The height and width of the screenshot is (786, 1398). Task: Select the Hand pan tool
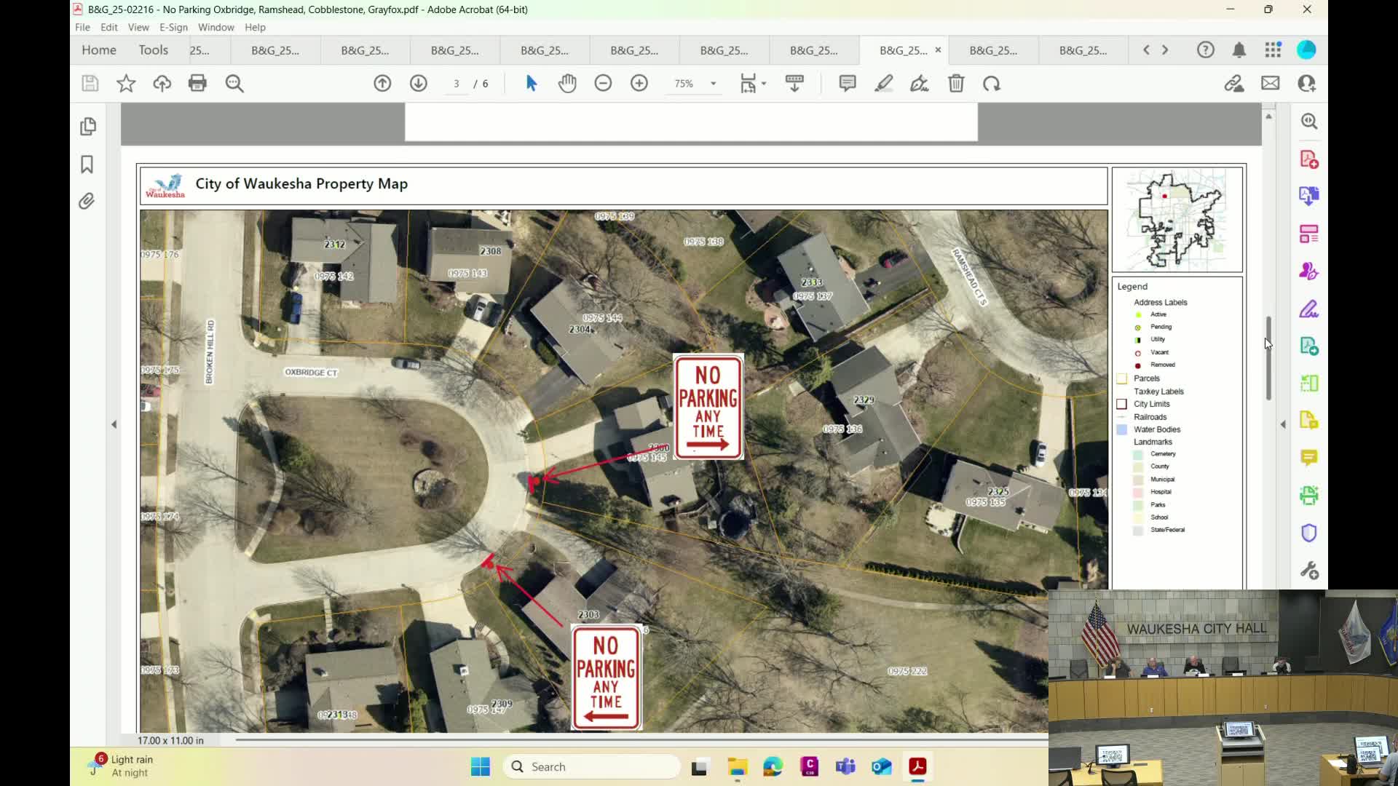pyautogui.click(x=567, y=83)
